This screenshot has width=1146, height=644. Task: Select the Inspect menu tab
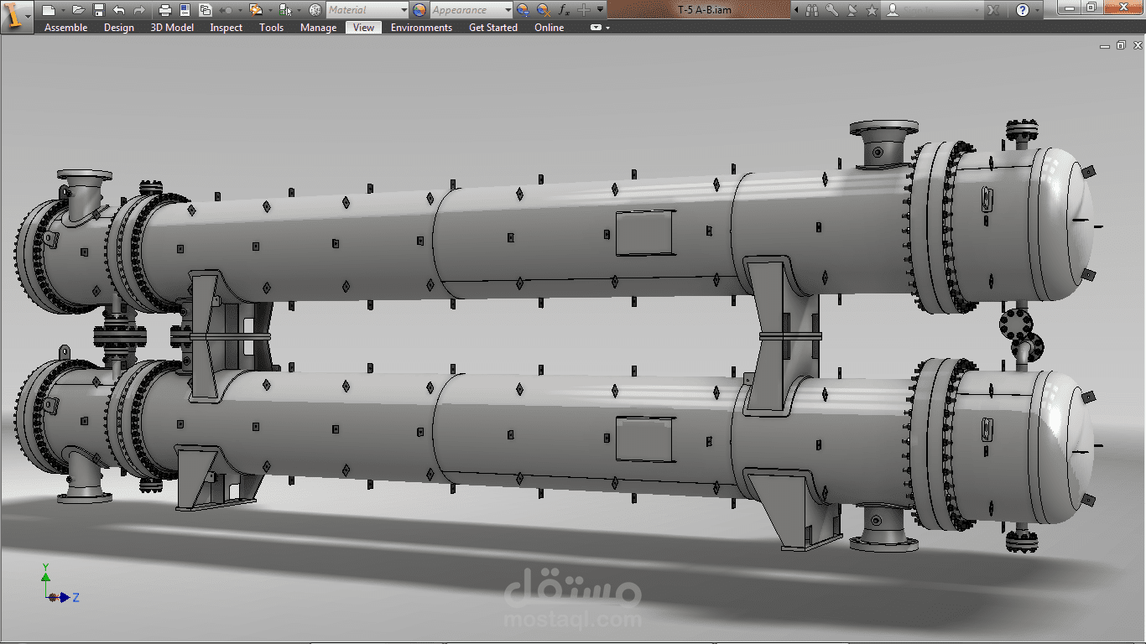226,27
